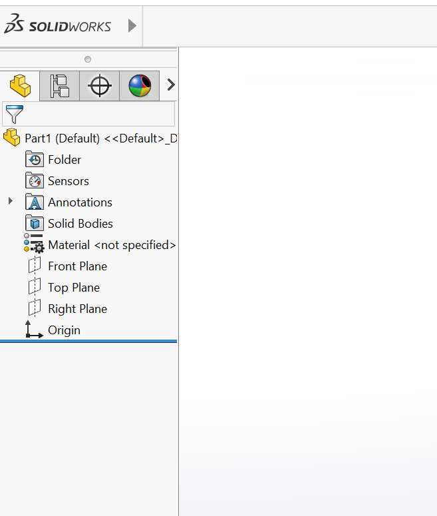The width and height of the screenshot is (437, 516).
Task: Open SolidWorks menu flyout arrow
Action: pyautogui.click(x=132, y=26)
